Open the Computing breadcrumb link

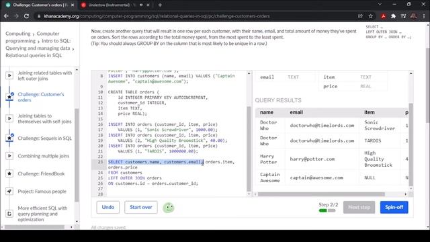pos(18,34)
